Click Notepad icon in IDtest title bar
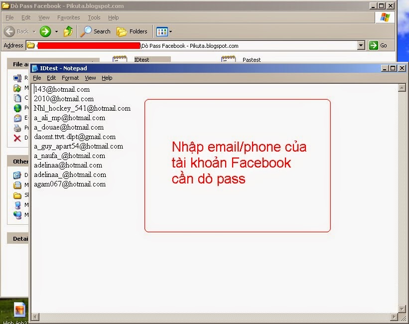Viewport: 409px width, 324px height. click(x=35, y=68)
